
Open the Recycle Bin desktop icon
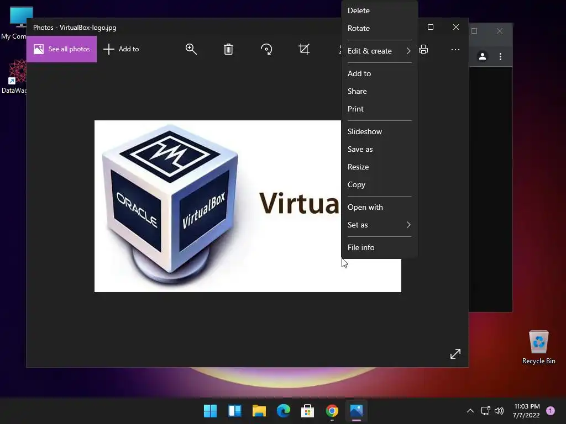coord(539,347)
